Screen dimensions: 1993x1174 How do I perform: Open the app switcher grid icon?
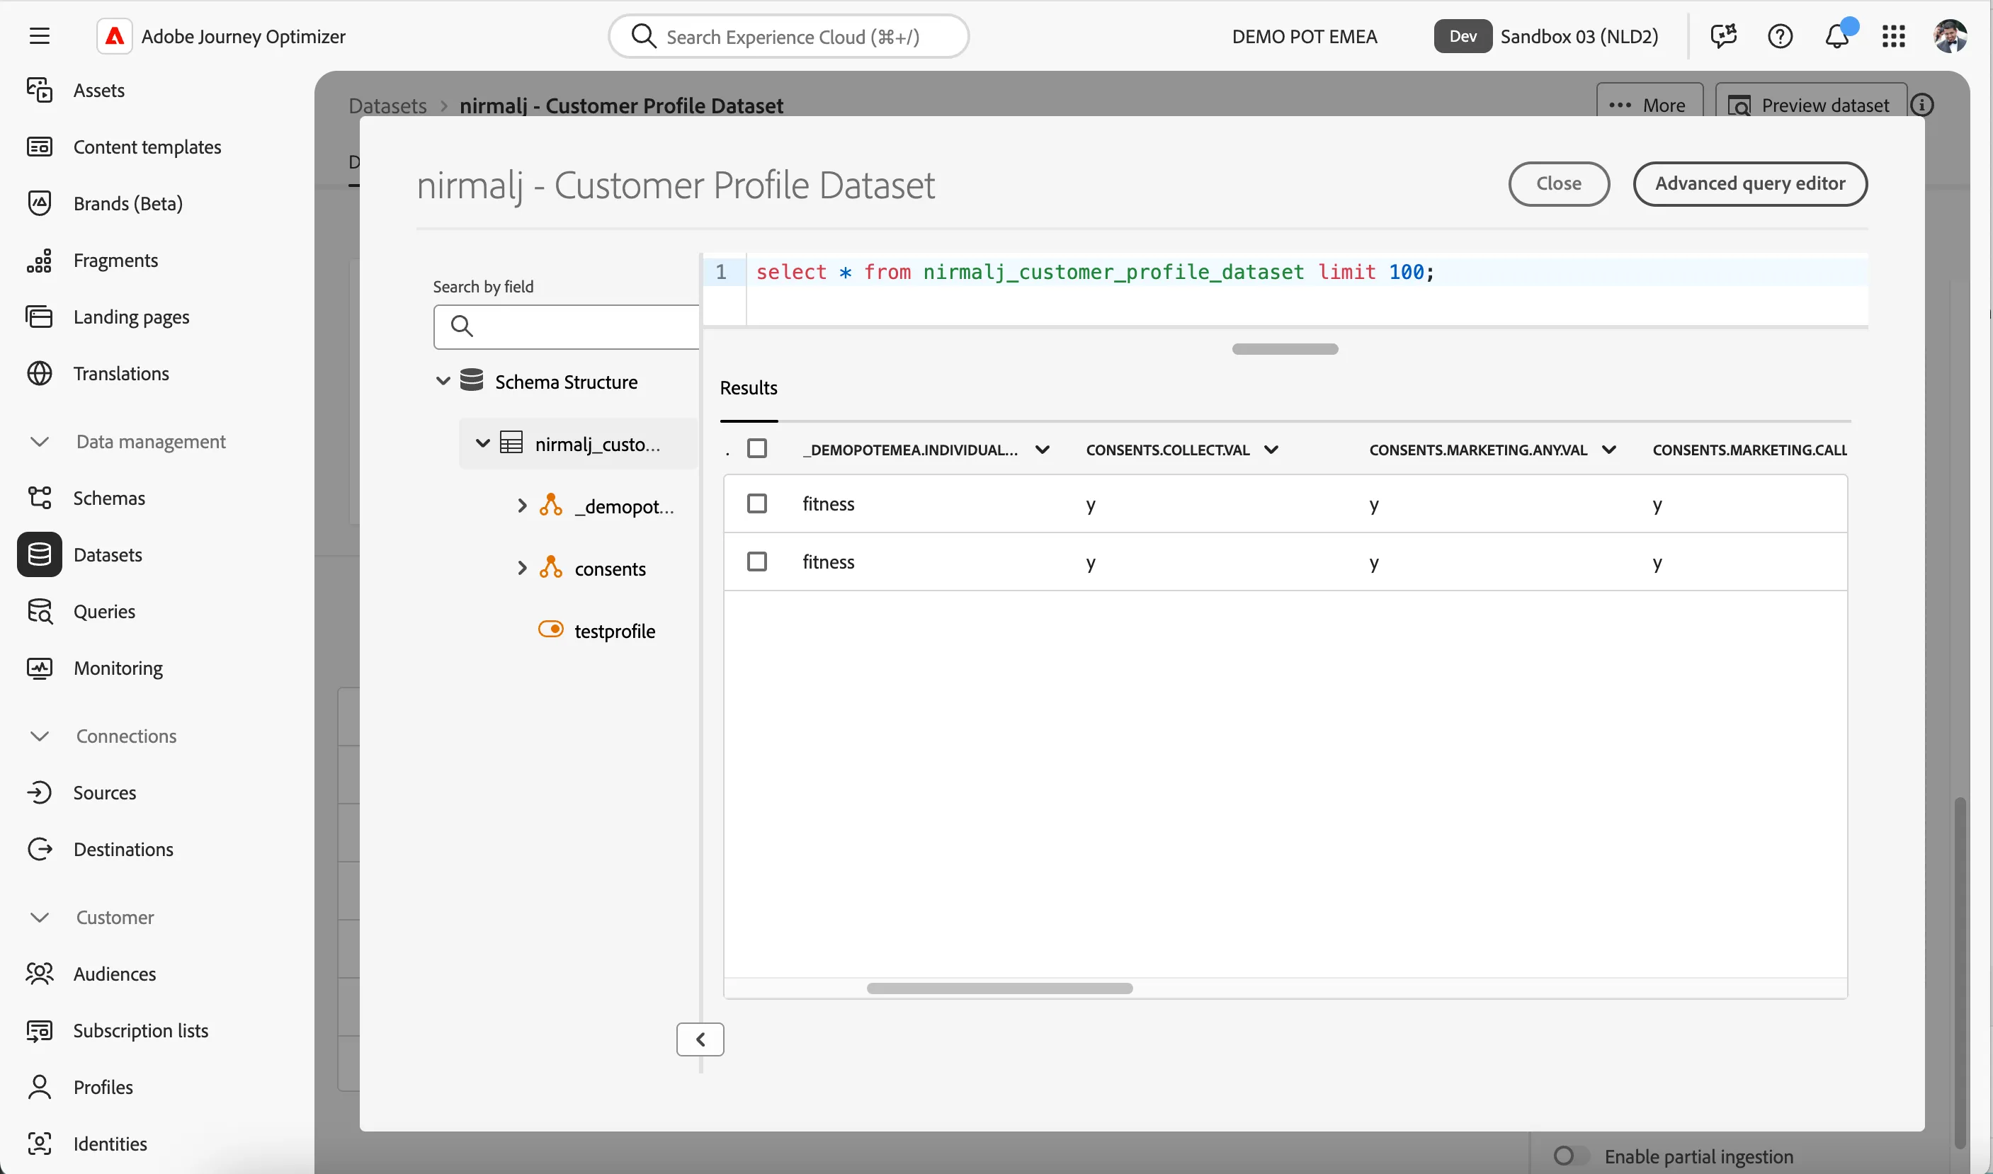(x=1893, y=36)
